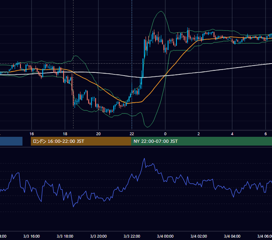Click the oscillator lowest point after 18:00
Image resolution: width=272 pixels, height=240 pixels.
click(73, 207)
